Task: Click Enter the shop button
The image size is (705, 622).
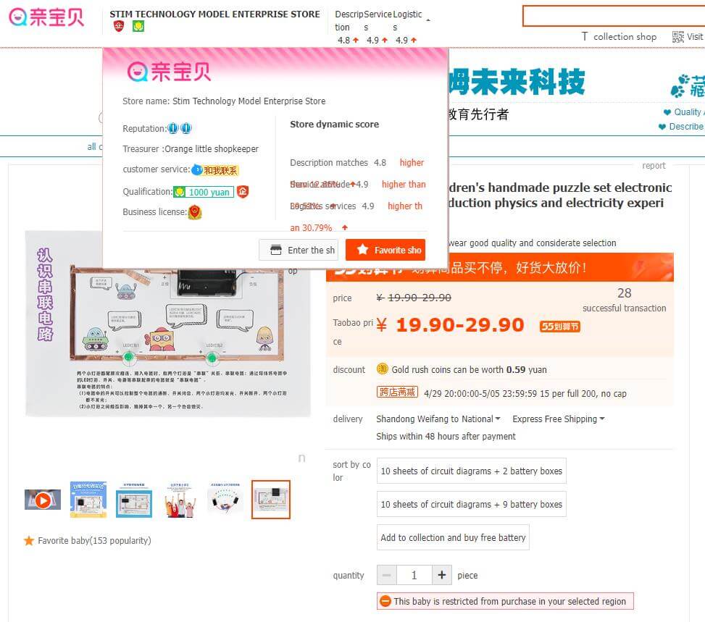Action: (297, 250)
